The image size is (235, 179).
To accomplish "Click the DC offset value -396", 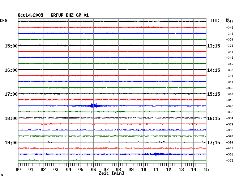I will pyautogui.click(x=230, y=136).
